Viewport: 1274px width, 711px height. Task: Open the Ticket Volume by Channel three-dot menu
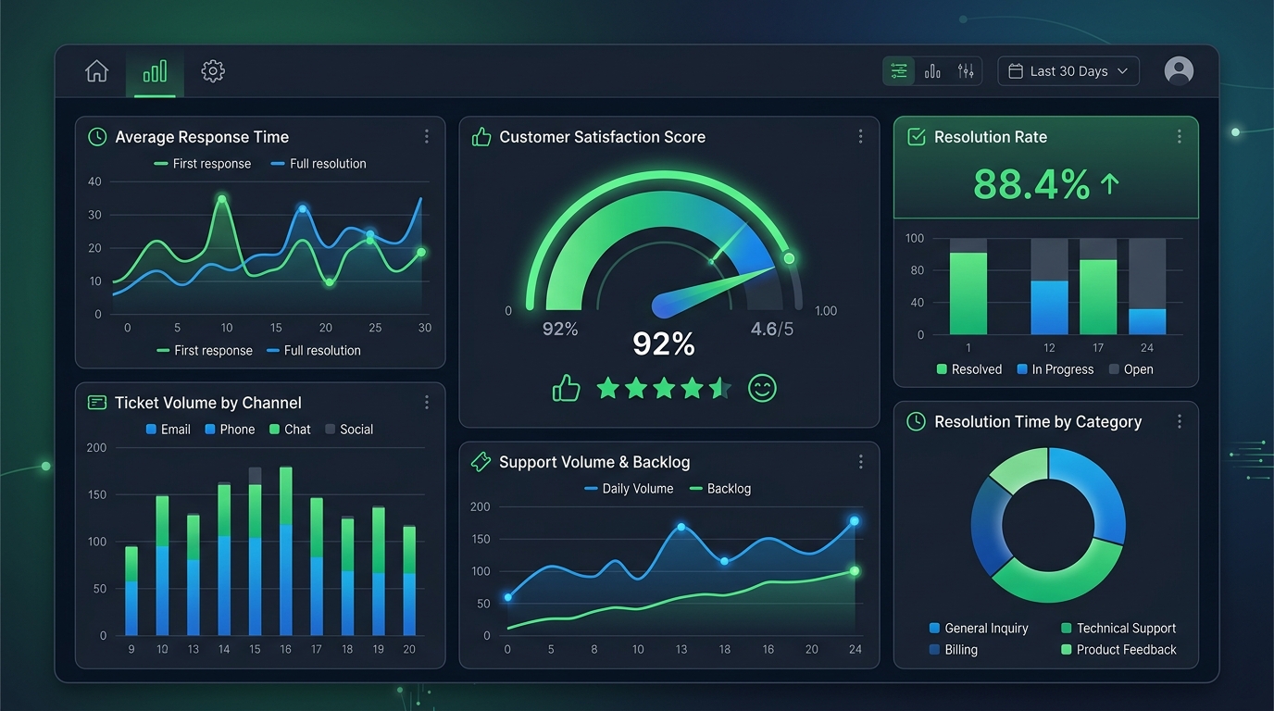point(426,403)
